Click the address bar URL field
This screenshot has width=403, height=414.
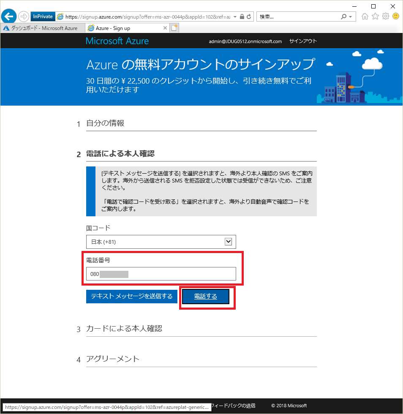click(148, 16)
